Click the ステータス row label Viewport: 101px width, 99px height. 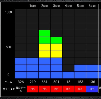click(9, 89)
